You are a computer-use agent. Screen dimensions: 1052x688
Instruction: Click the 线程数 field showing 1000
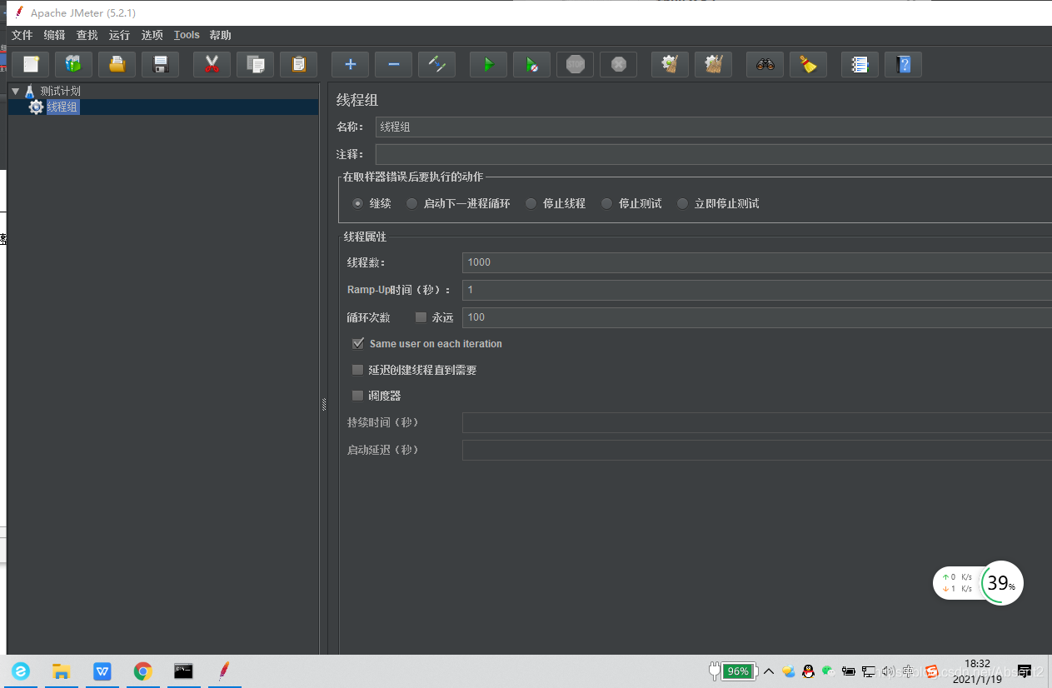pos(757,262)
